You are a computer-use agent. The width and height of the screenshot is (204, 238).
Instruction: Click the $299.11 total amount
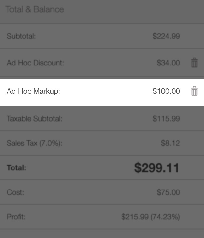157,167
